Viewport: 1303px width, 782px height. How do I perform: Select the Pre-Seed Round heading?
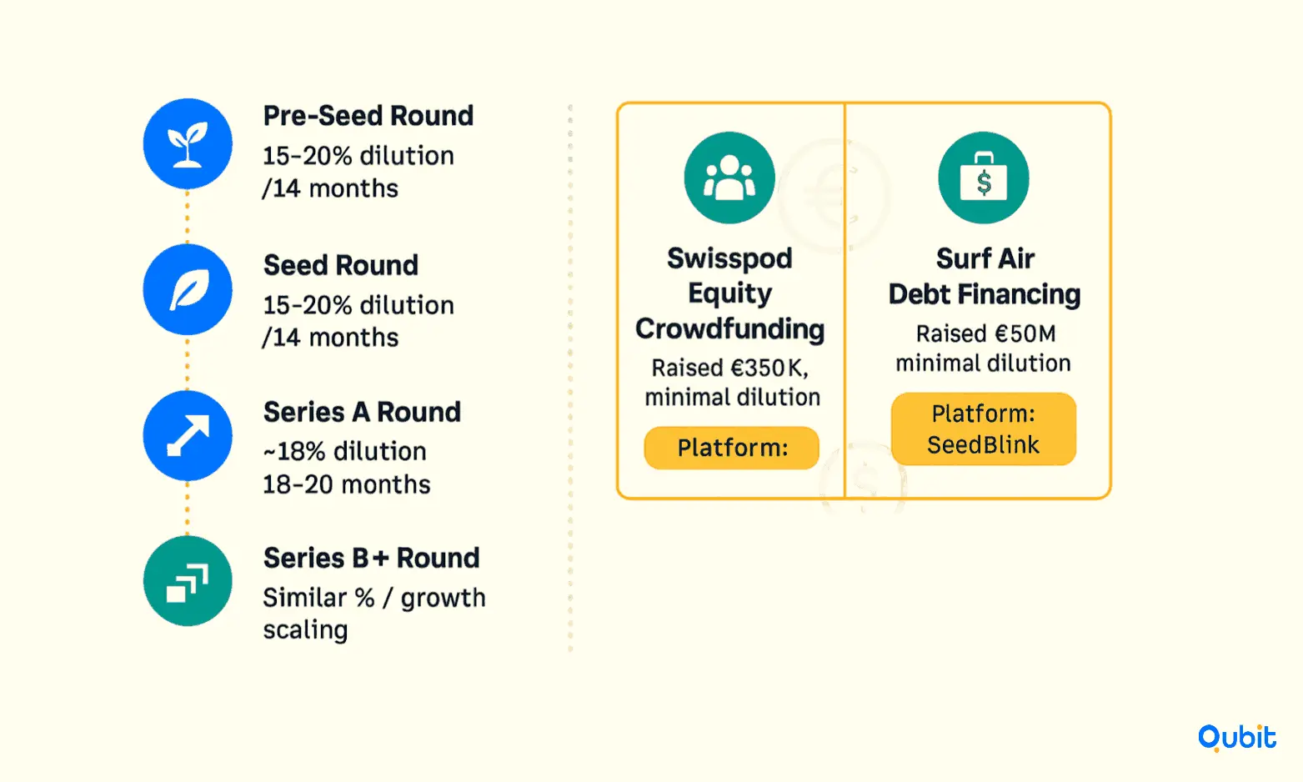coord(368,116)
